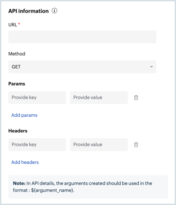Viewport: 176px width, 205px height.
Task: Click the 'Params' section heading
Action: coord(16,84)
